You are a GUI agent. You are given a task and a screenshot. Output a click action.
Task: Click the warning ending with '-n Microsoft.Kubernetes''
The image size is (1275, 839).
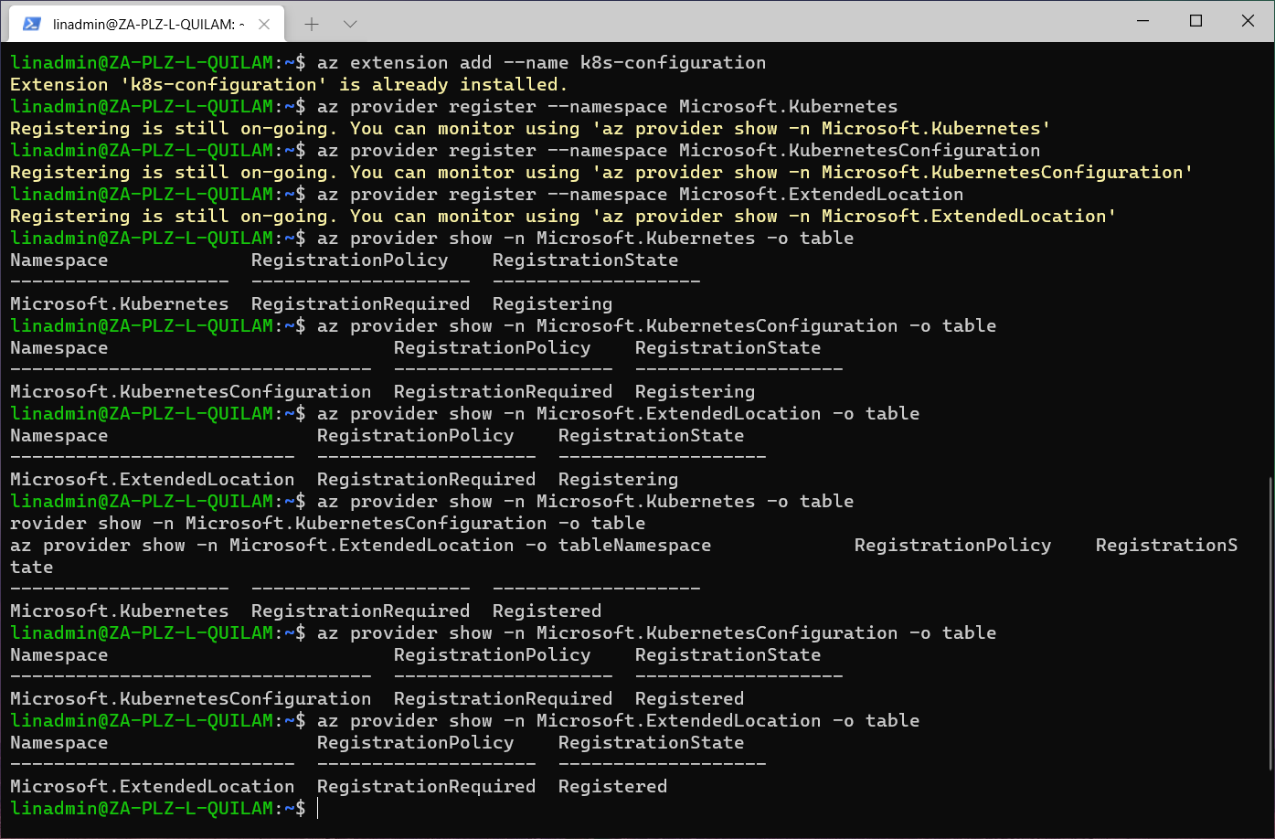tap(531, 129)
